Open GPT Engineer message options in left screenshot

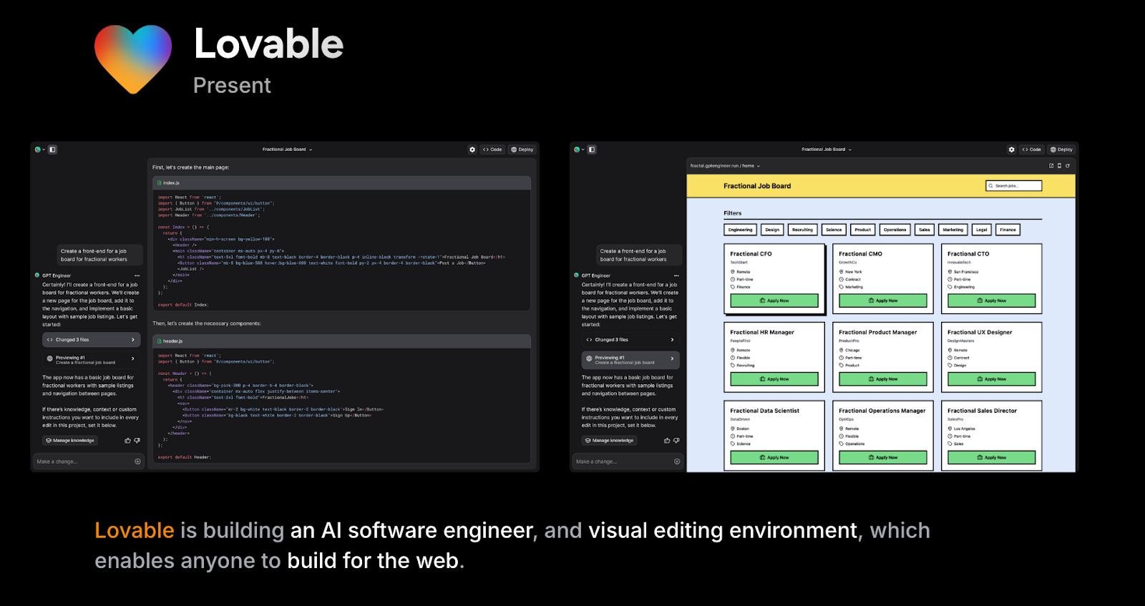(x=137, y=275)
